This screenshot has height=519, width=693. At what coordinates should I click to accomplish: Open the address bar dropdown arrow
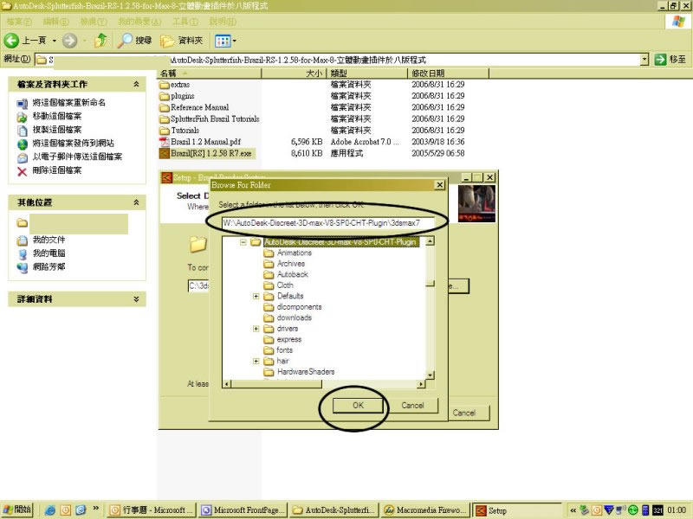coord(644,59)
